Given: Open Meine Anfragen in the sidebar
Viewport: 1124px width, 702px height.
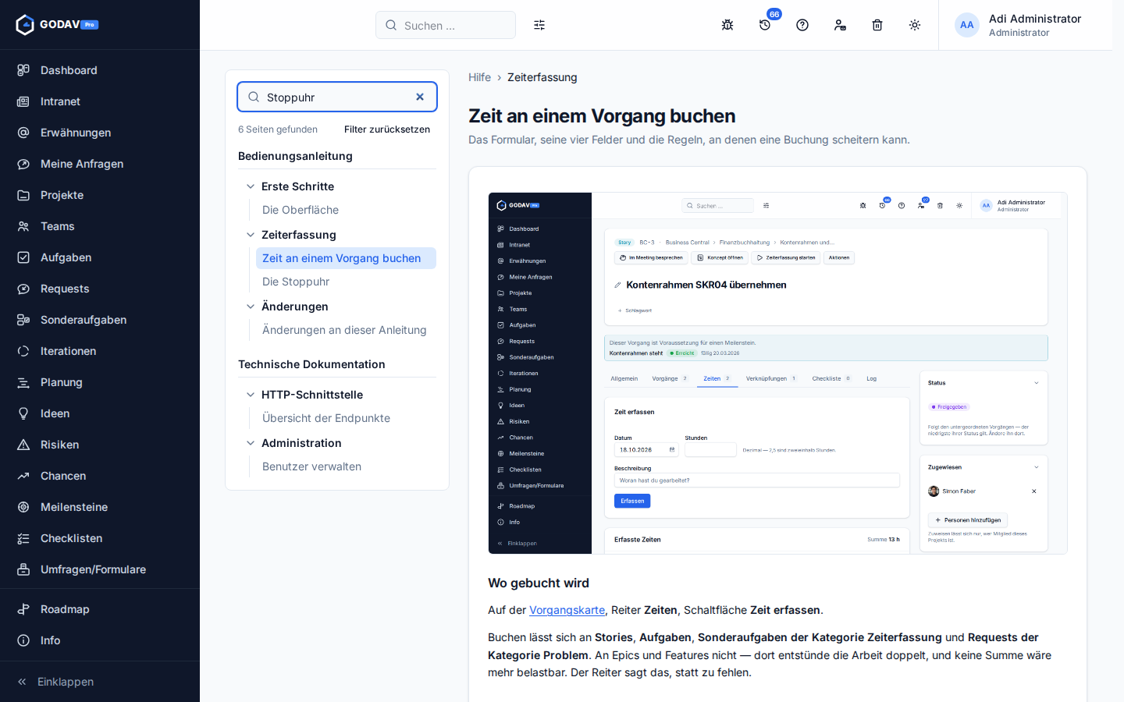Looking at the screenshot, I should pos(100,164).
